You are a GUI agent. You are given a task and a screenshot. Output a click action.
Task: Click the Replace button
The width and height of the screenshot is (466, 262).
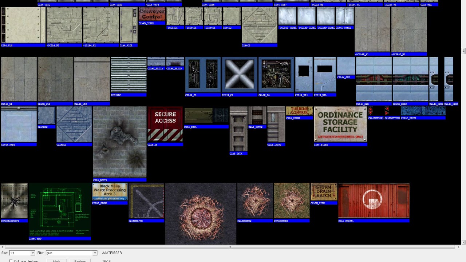point(80,261)
